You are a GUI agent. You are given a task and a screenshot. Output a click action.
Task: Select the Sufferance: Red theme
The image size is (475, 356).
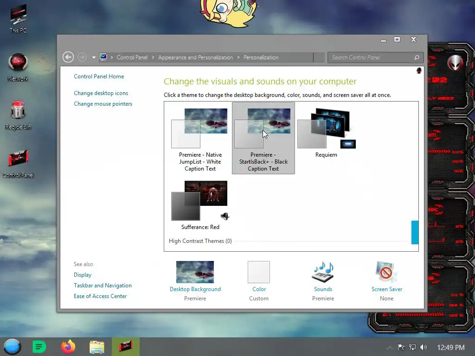tap(200, 205)
